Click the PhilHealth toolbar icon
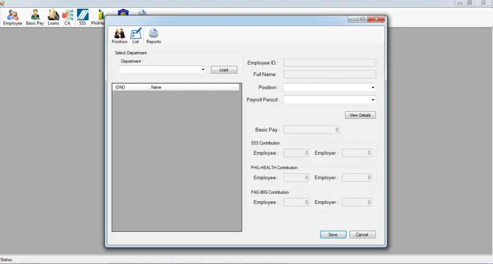The height and width of the screenshot is (264, 493). (99, 17)
